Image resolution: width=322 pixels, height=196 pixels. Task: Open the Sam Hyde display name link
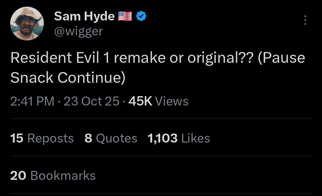tap(84, 16)
